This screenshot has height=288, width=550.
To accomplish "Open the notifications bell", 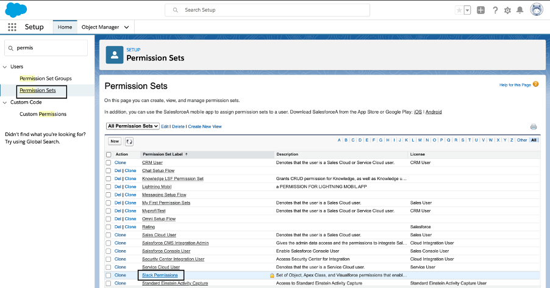I will coord(520,10).
